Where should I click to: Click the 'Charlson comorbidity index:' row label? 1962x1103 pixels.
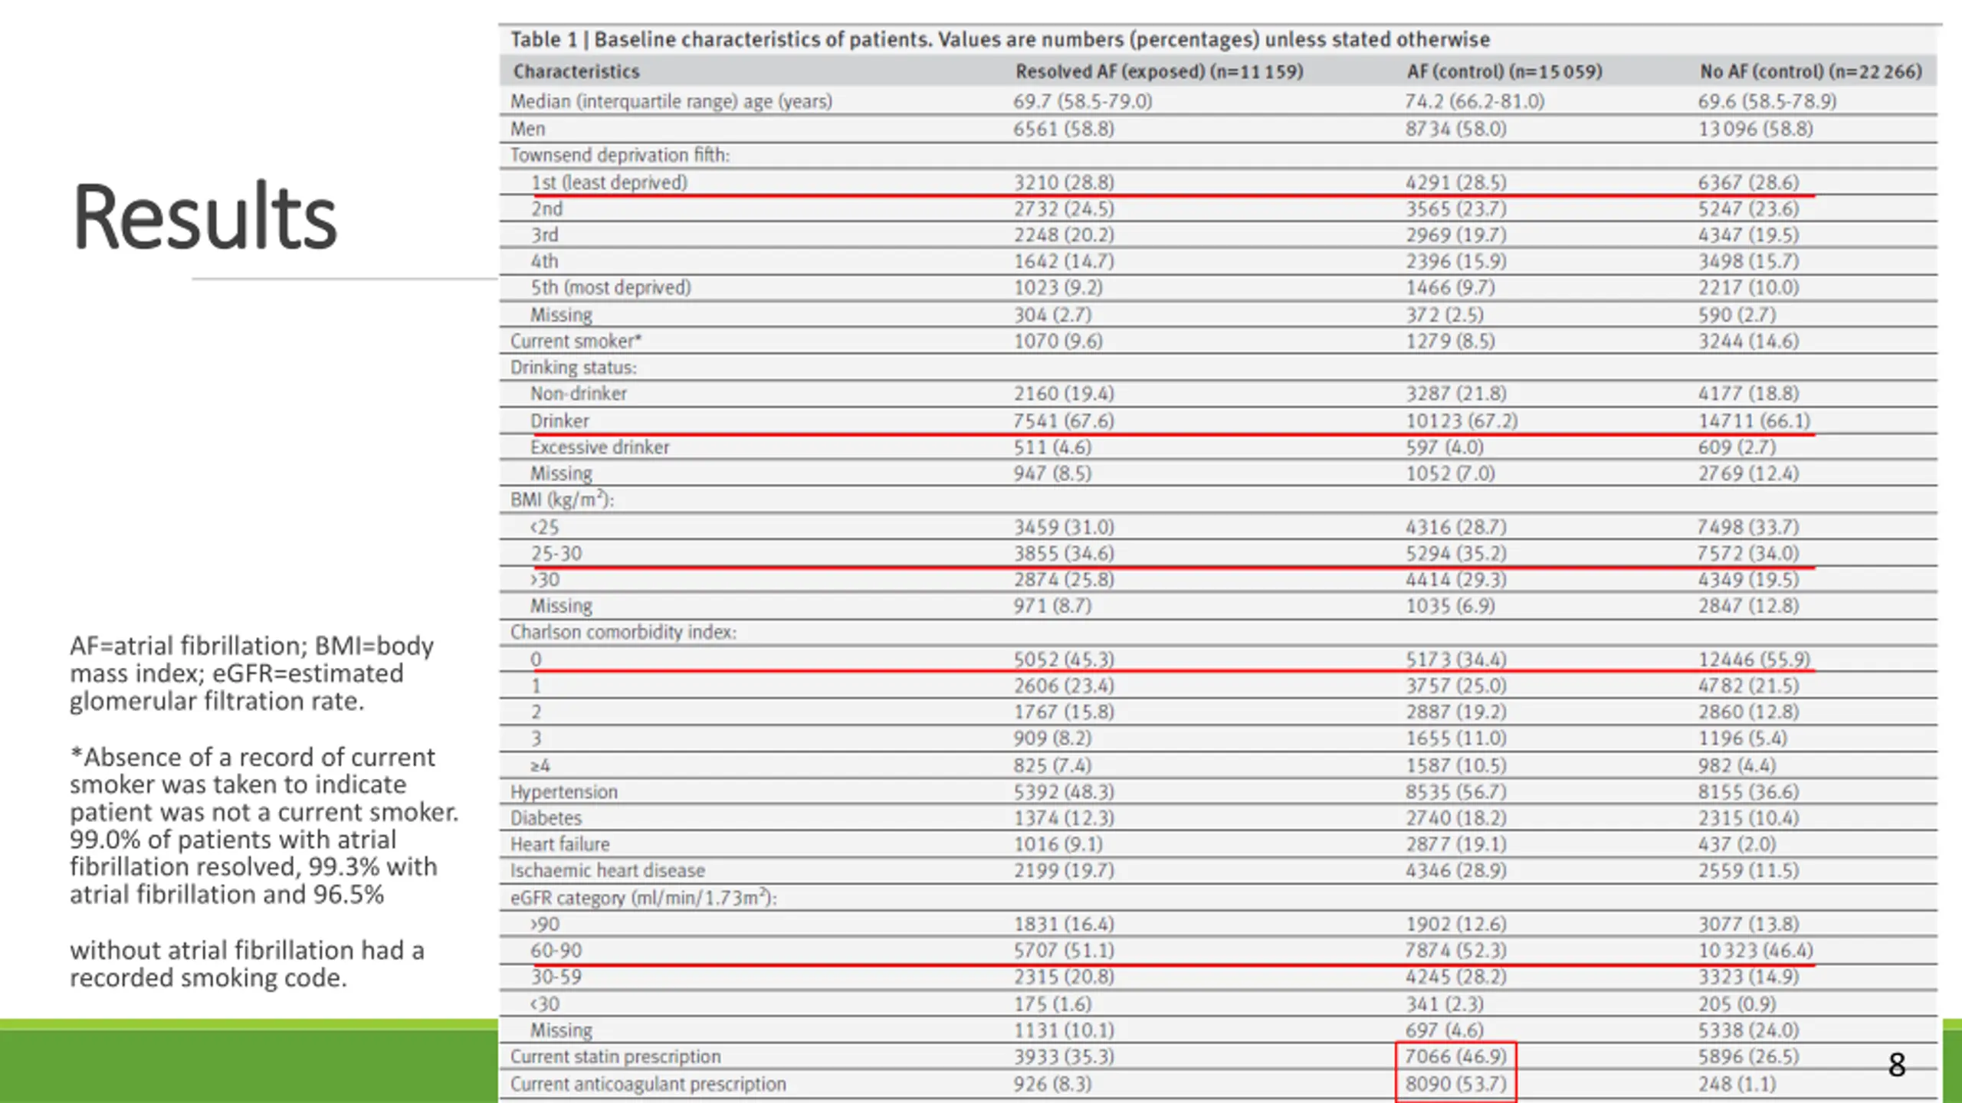click(623, 633)
